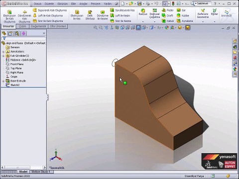Expand the Base-Extrude feature node
Image resolution: width=239 pixels, height=179 pixels.
(3, 81)
